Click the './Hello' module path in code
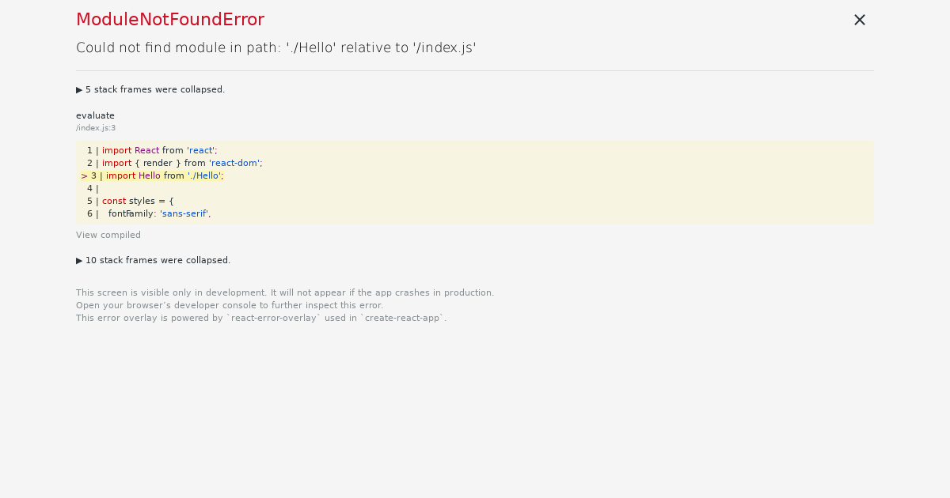Screen dimensions: 950x498 [x=207, y=175]
